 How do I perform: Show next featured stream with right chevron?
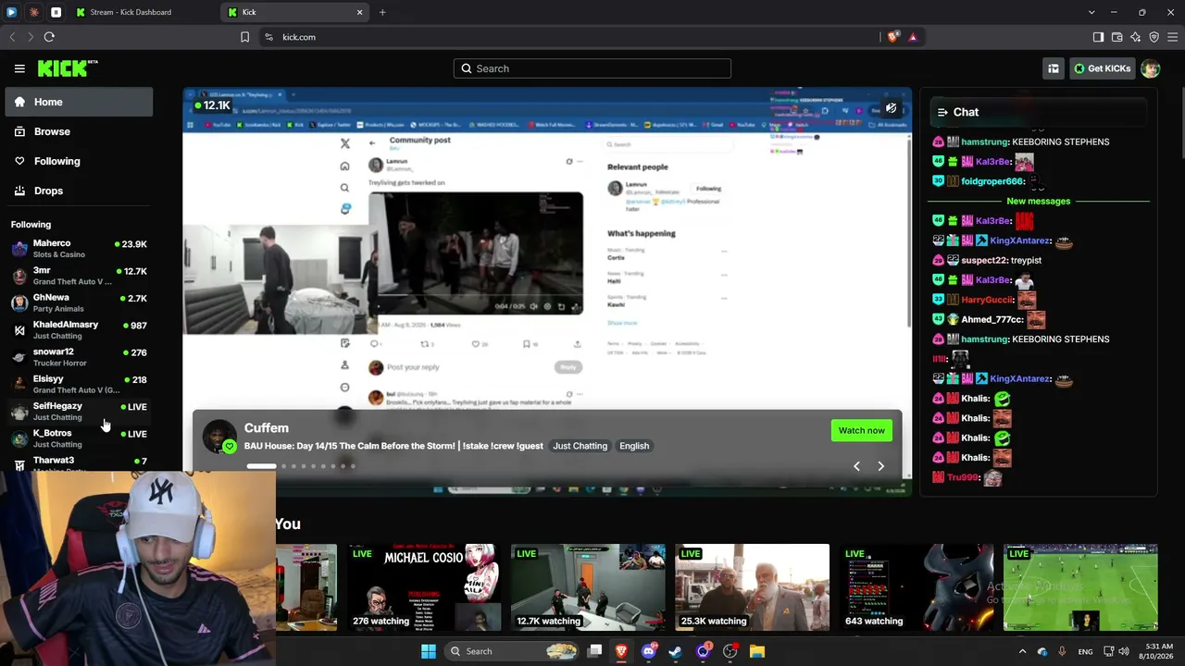click(x=880, y=466)
